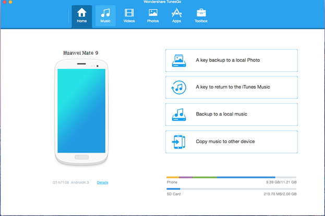Choose 'Backup to a local music'
Image resolution: width=325 pixels, height=216 pixels.
click(x=221, y=114)
